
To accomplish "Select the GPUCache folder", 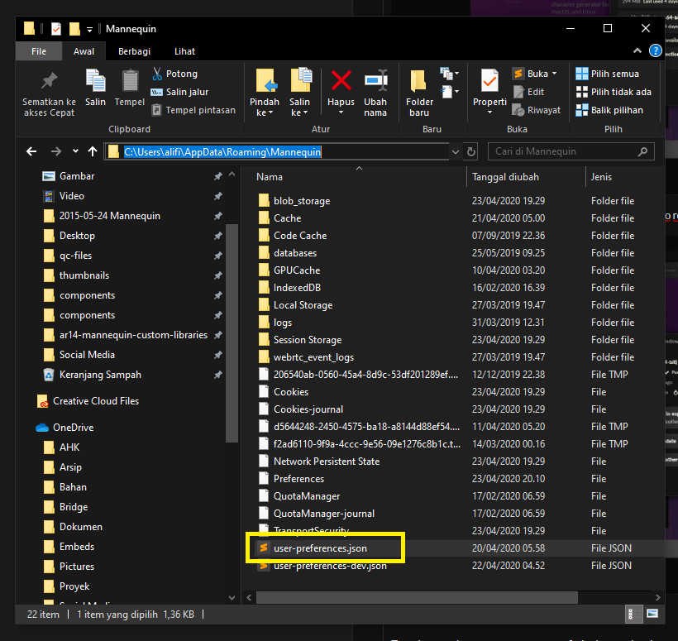I will [x=297, y=270].
